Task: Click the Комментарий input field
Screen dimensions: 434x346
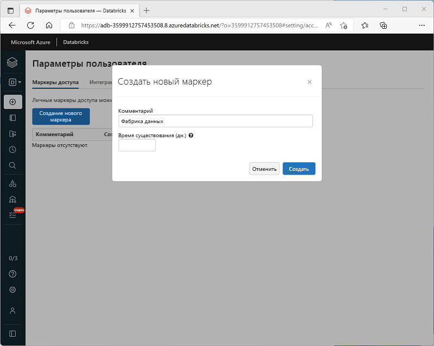Action: click(x=215, y=121)
